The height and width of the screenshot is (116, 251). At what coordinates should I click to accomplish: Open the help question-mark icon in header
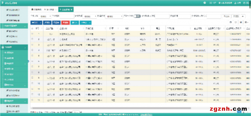point(205,3)
